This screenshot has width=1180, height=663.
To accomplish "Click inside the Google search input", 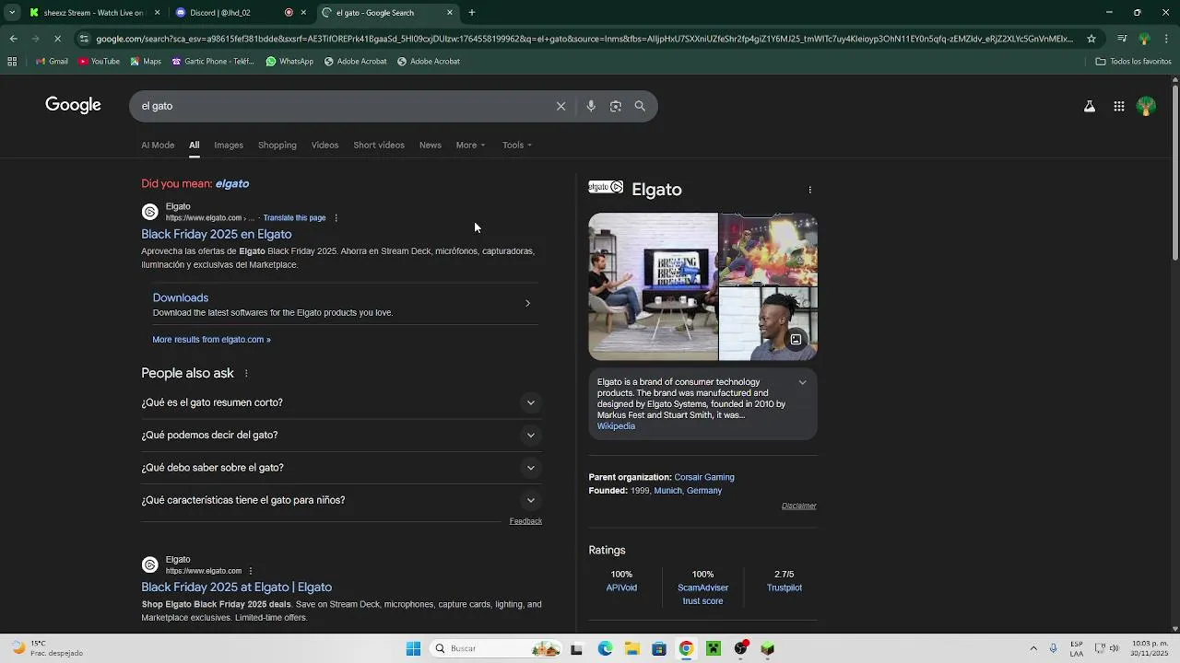I will (x=341, y=106).
